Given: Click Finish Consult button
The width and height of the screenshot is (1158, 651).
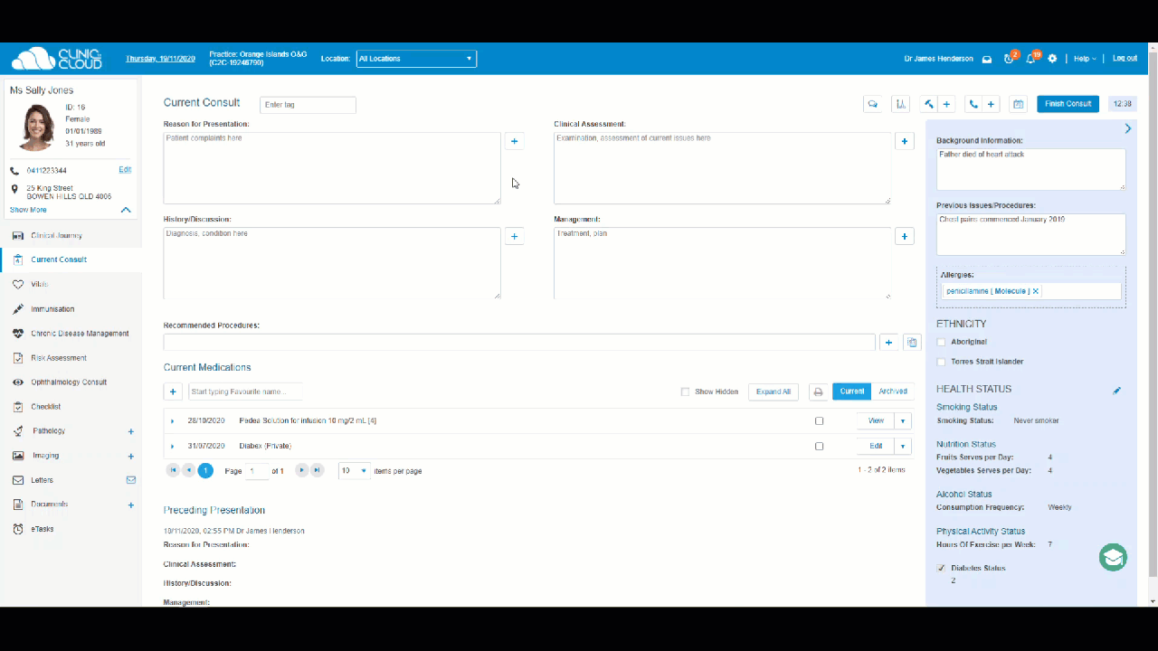Looking at the screenshot, I should (1068, 104).
